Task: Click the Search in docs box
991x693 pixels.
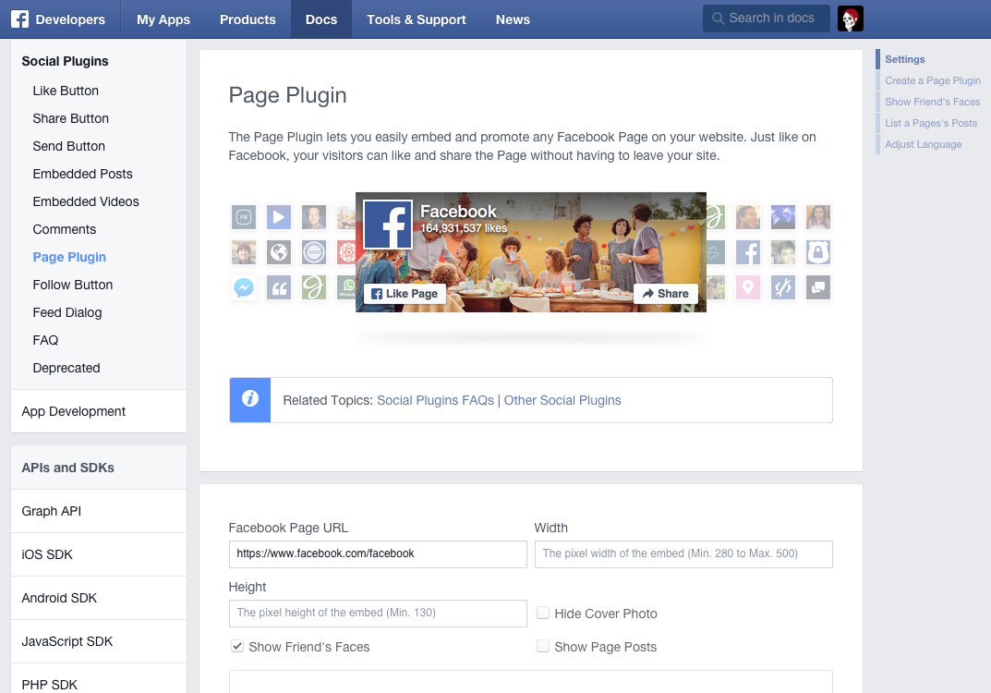Action: 767,18
